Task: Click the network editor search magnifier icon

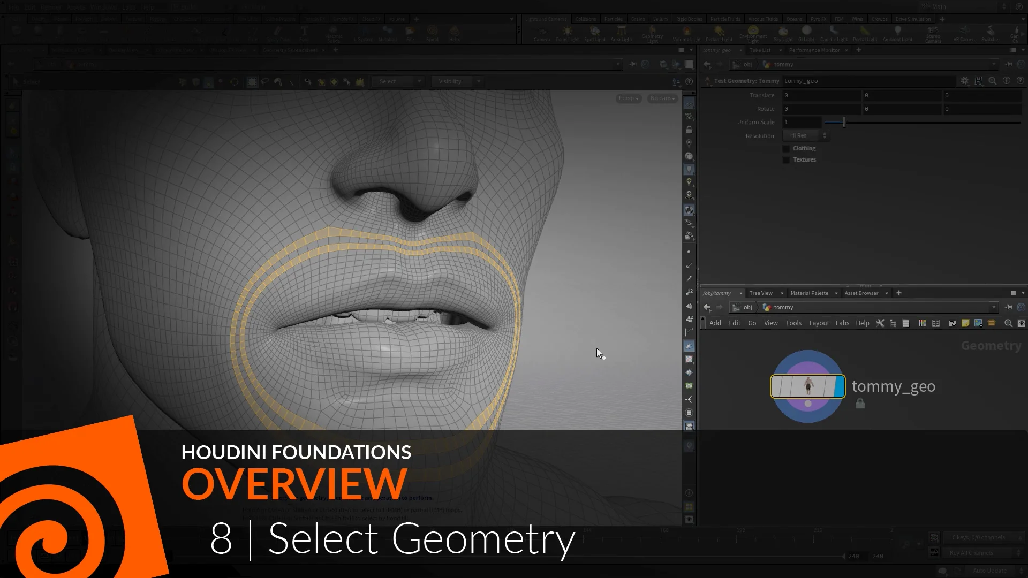Action: (1009, 323)
